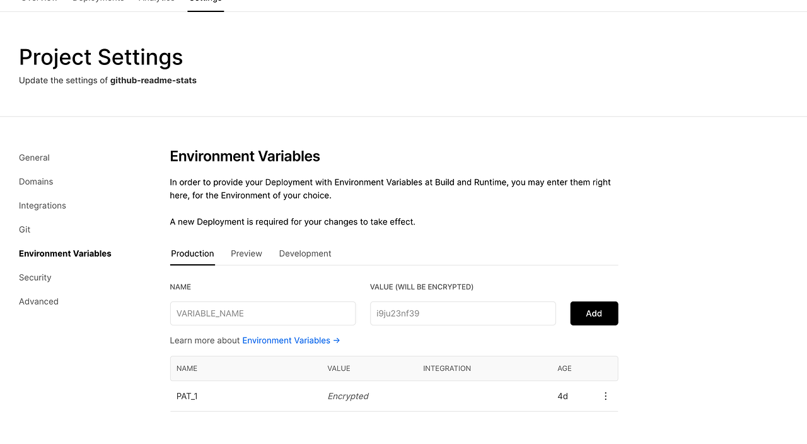Switch to the Preview environment tab
Viewport: 807px width, 444px height.
coord(246,254)
